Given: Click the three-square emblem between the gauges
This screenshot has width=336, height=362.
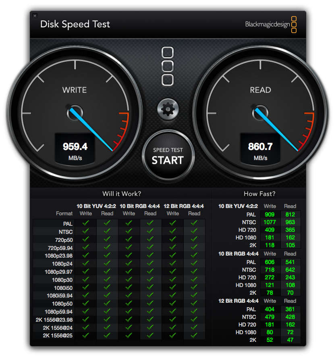Looking at the screenshot, I should point(168,66).
